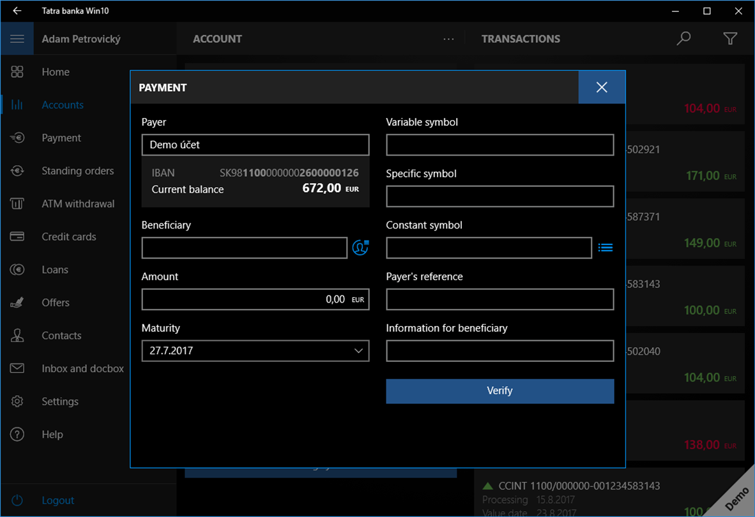This screenshot has height=517, width=755.
Task: Minimize the Tatra banka window
Action: click(675, 11)
